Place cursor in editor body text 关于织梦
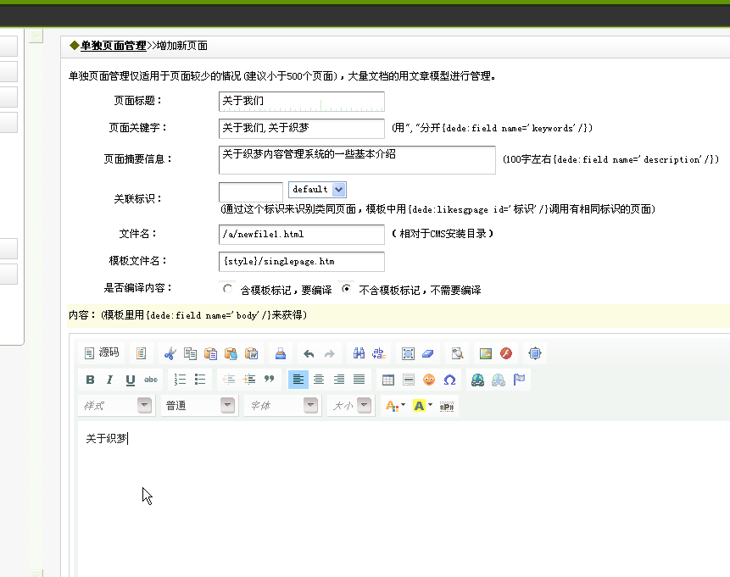 click(106, 438)
